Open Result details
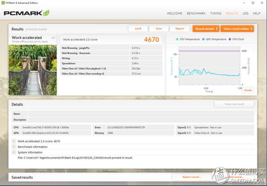Viewport: 267px width, 186px height. (206, 28)
